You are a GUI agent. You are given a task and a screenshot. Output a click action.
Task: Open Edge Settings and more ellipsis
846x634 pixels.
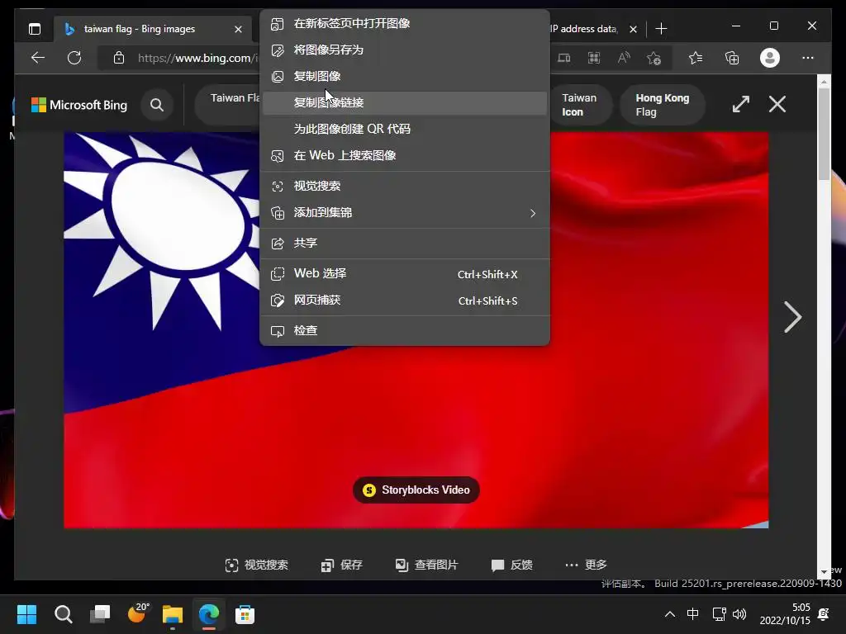[808, 58]
